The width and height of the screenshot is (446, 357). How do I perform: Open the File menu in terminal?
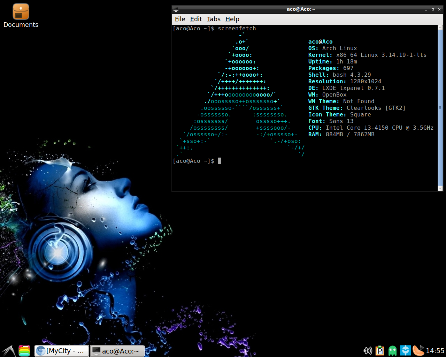pos(180,19)
